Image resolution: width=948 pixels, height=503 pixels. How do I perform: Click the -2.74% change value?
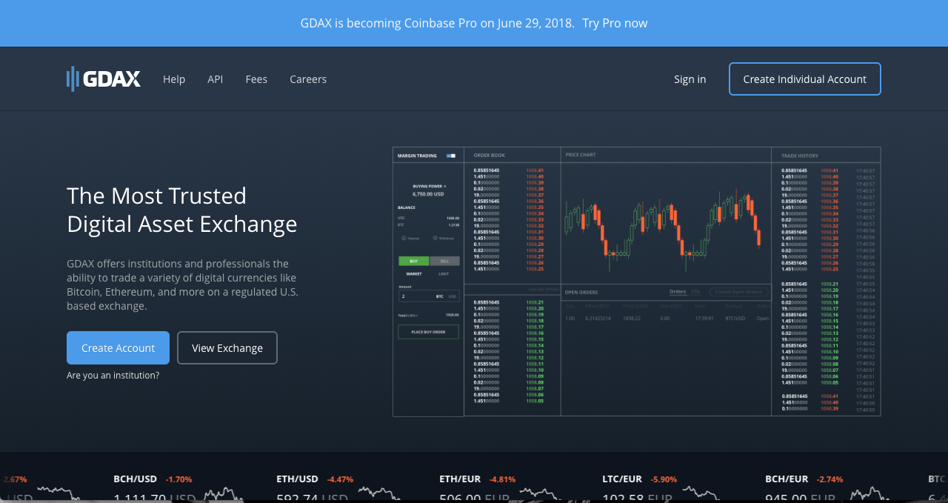829,479
